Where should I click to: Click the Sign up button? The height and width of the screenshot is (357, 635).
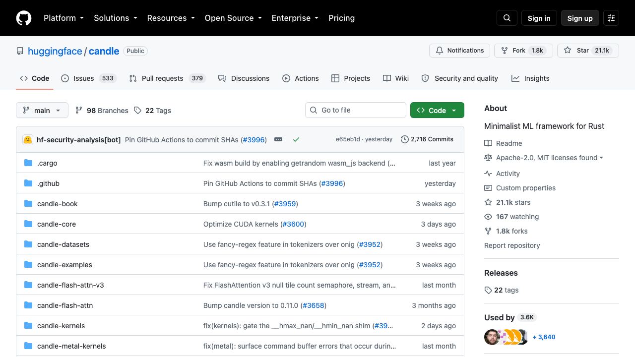pyautogui.click(x=580, y=18)
